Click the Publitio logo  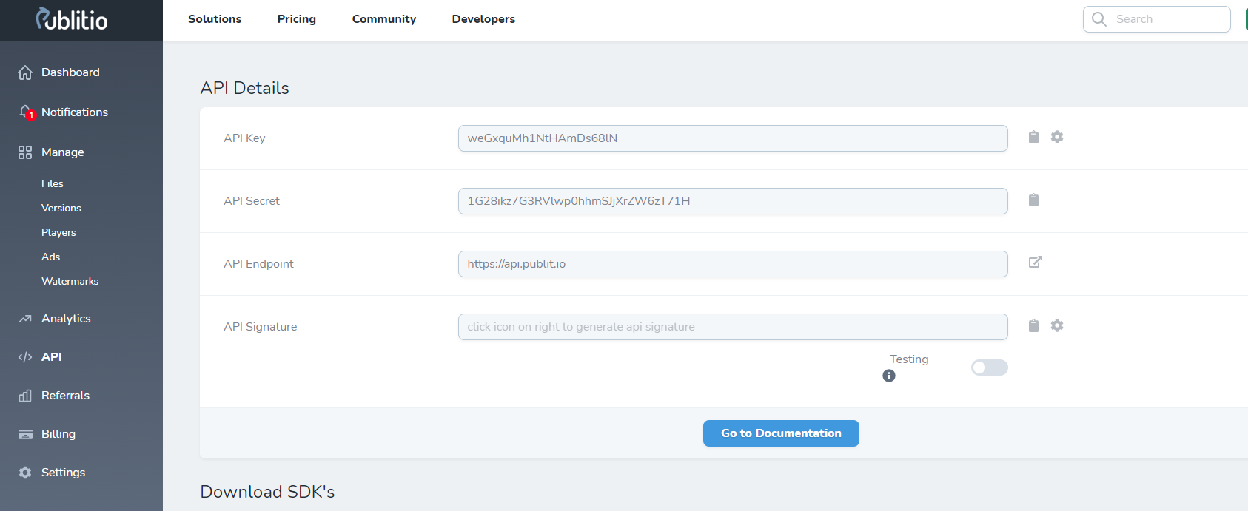(x=72, y=19)
